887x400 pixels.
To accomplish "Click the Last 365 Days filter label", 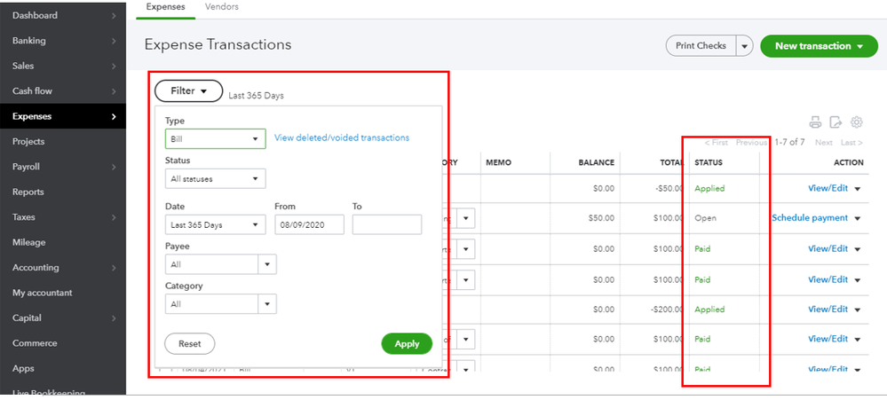I will [257, 96].
